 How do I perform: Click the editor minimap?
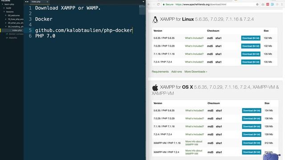pos(142,10)
